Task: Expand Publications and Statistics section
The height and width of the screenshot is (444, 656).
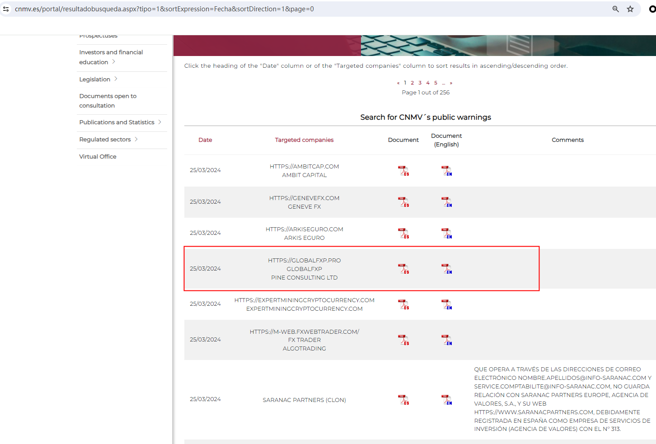Action: coord(120,122)
